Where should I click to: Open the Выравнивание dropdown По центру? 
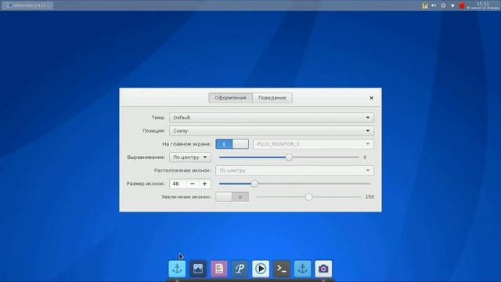pos(190,157)
